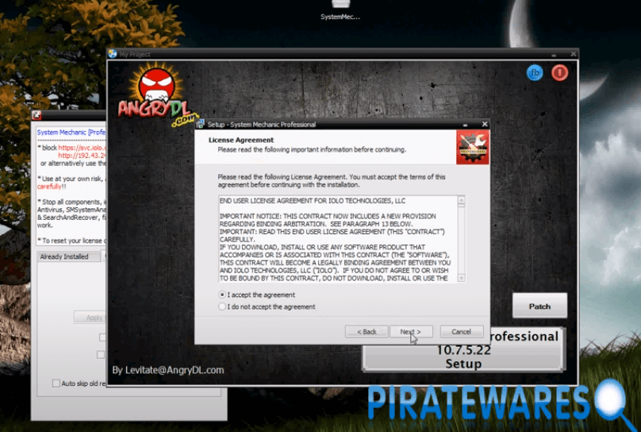
Task: Click the System Mechanic wrench icon in header
Action: 472,146
